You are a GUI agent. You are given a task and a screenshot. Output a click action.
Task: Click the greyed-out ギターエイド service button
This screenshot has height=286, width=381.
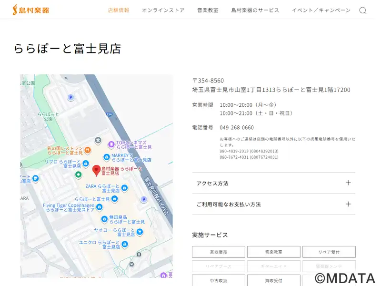[273, 266]
